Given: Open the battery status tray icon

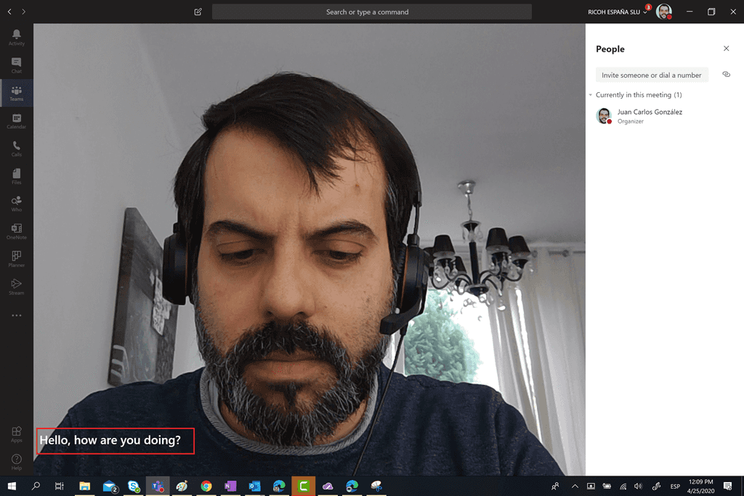Looking at the screenshot, I should click(607, 486).
